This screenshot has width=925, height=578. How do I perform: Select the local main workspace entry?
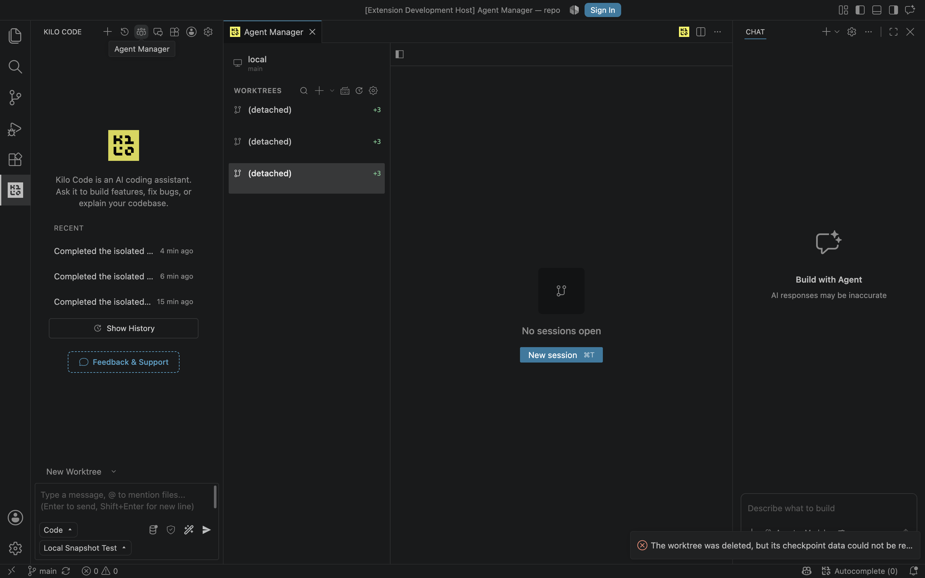(x=306, y=63)
